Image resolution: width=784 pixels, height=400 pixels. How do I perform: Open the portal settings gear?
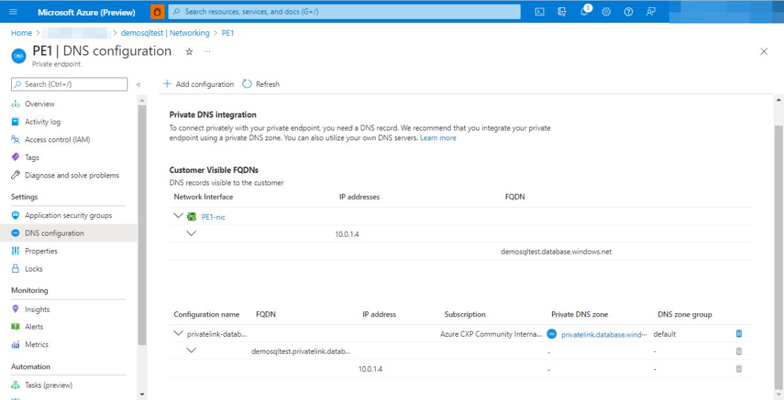[x=606, y=12]
